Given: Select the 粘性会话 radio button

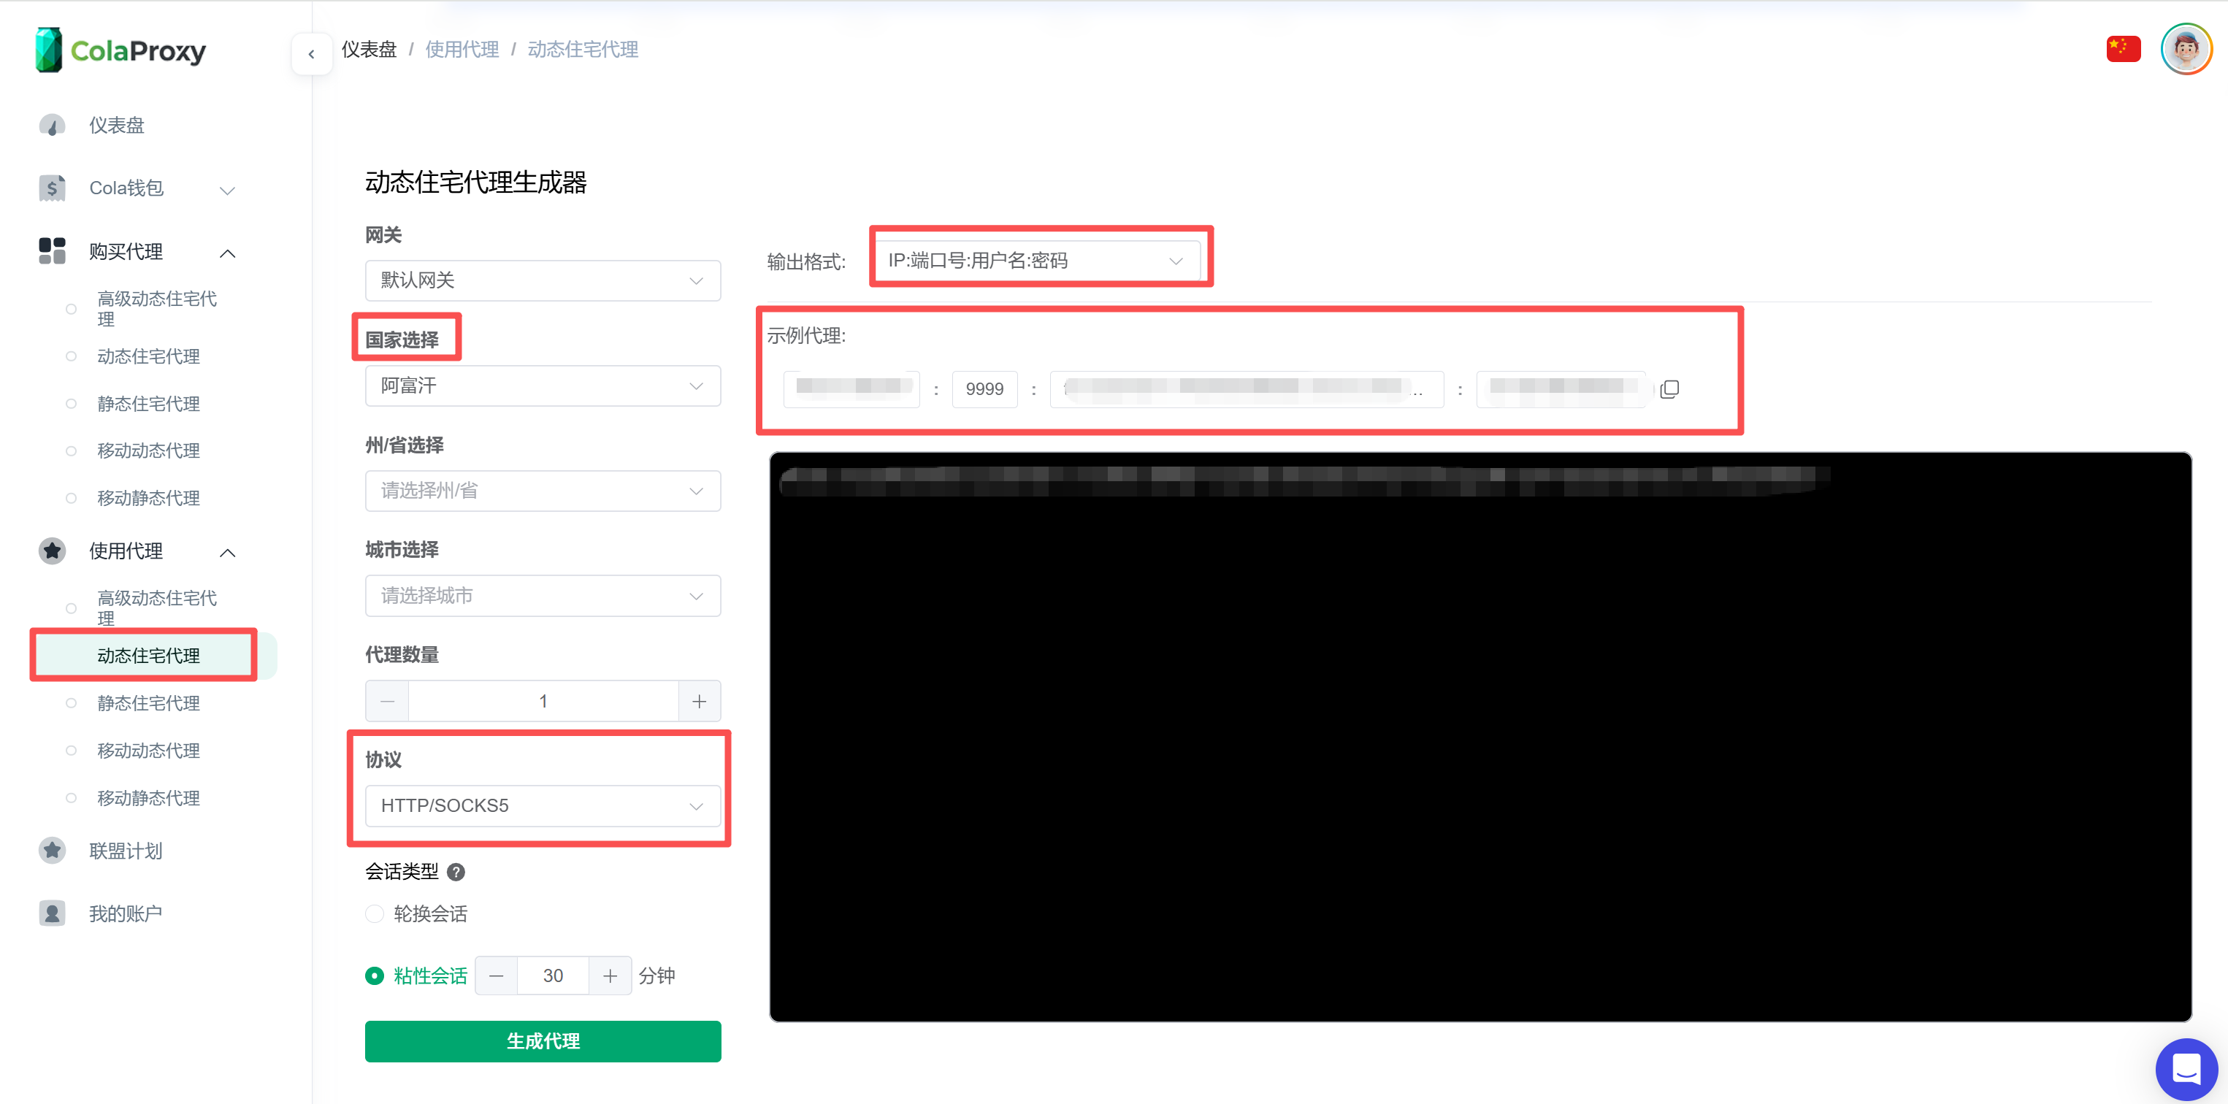Looking at the screenshot, I should [374, 975].
